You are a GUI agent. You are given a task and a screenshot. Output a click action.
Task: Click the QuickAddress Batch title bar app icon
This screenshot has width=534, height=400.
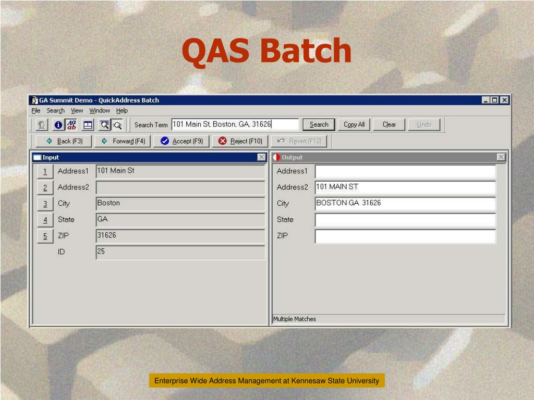point(34,100)
